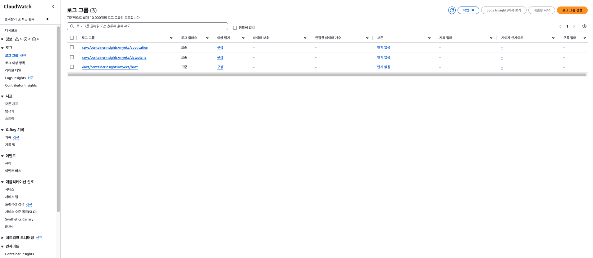Open Container Insights in the sidebar

pos(20,254)
